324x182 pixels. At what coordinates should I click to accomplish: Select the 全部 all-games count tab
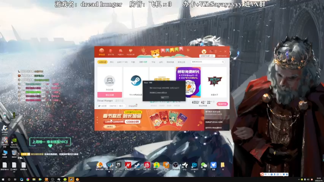click(x=122, y=62)
